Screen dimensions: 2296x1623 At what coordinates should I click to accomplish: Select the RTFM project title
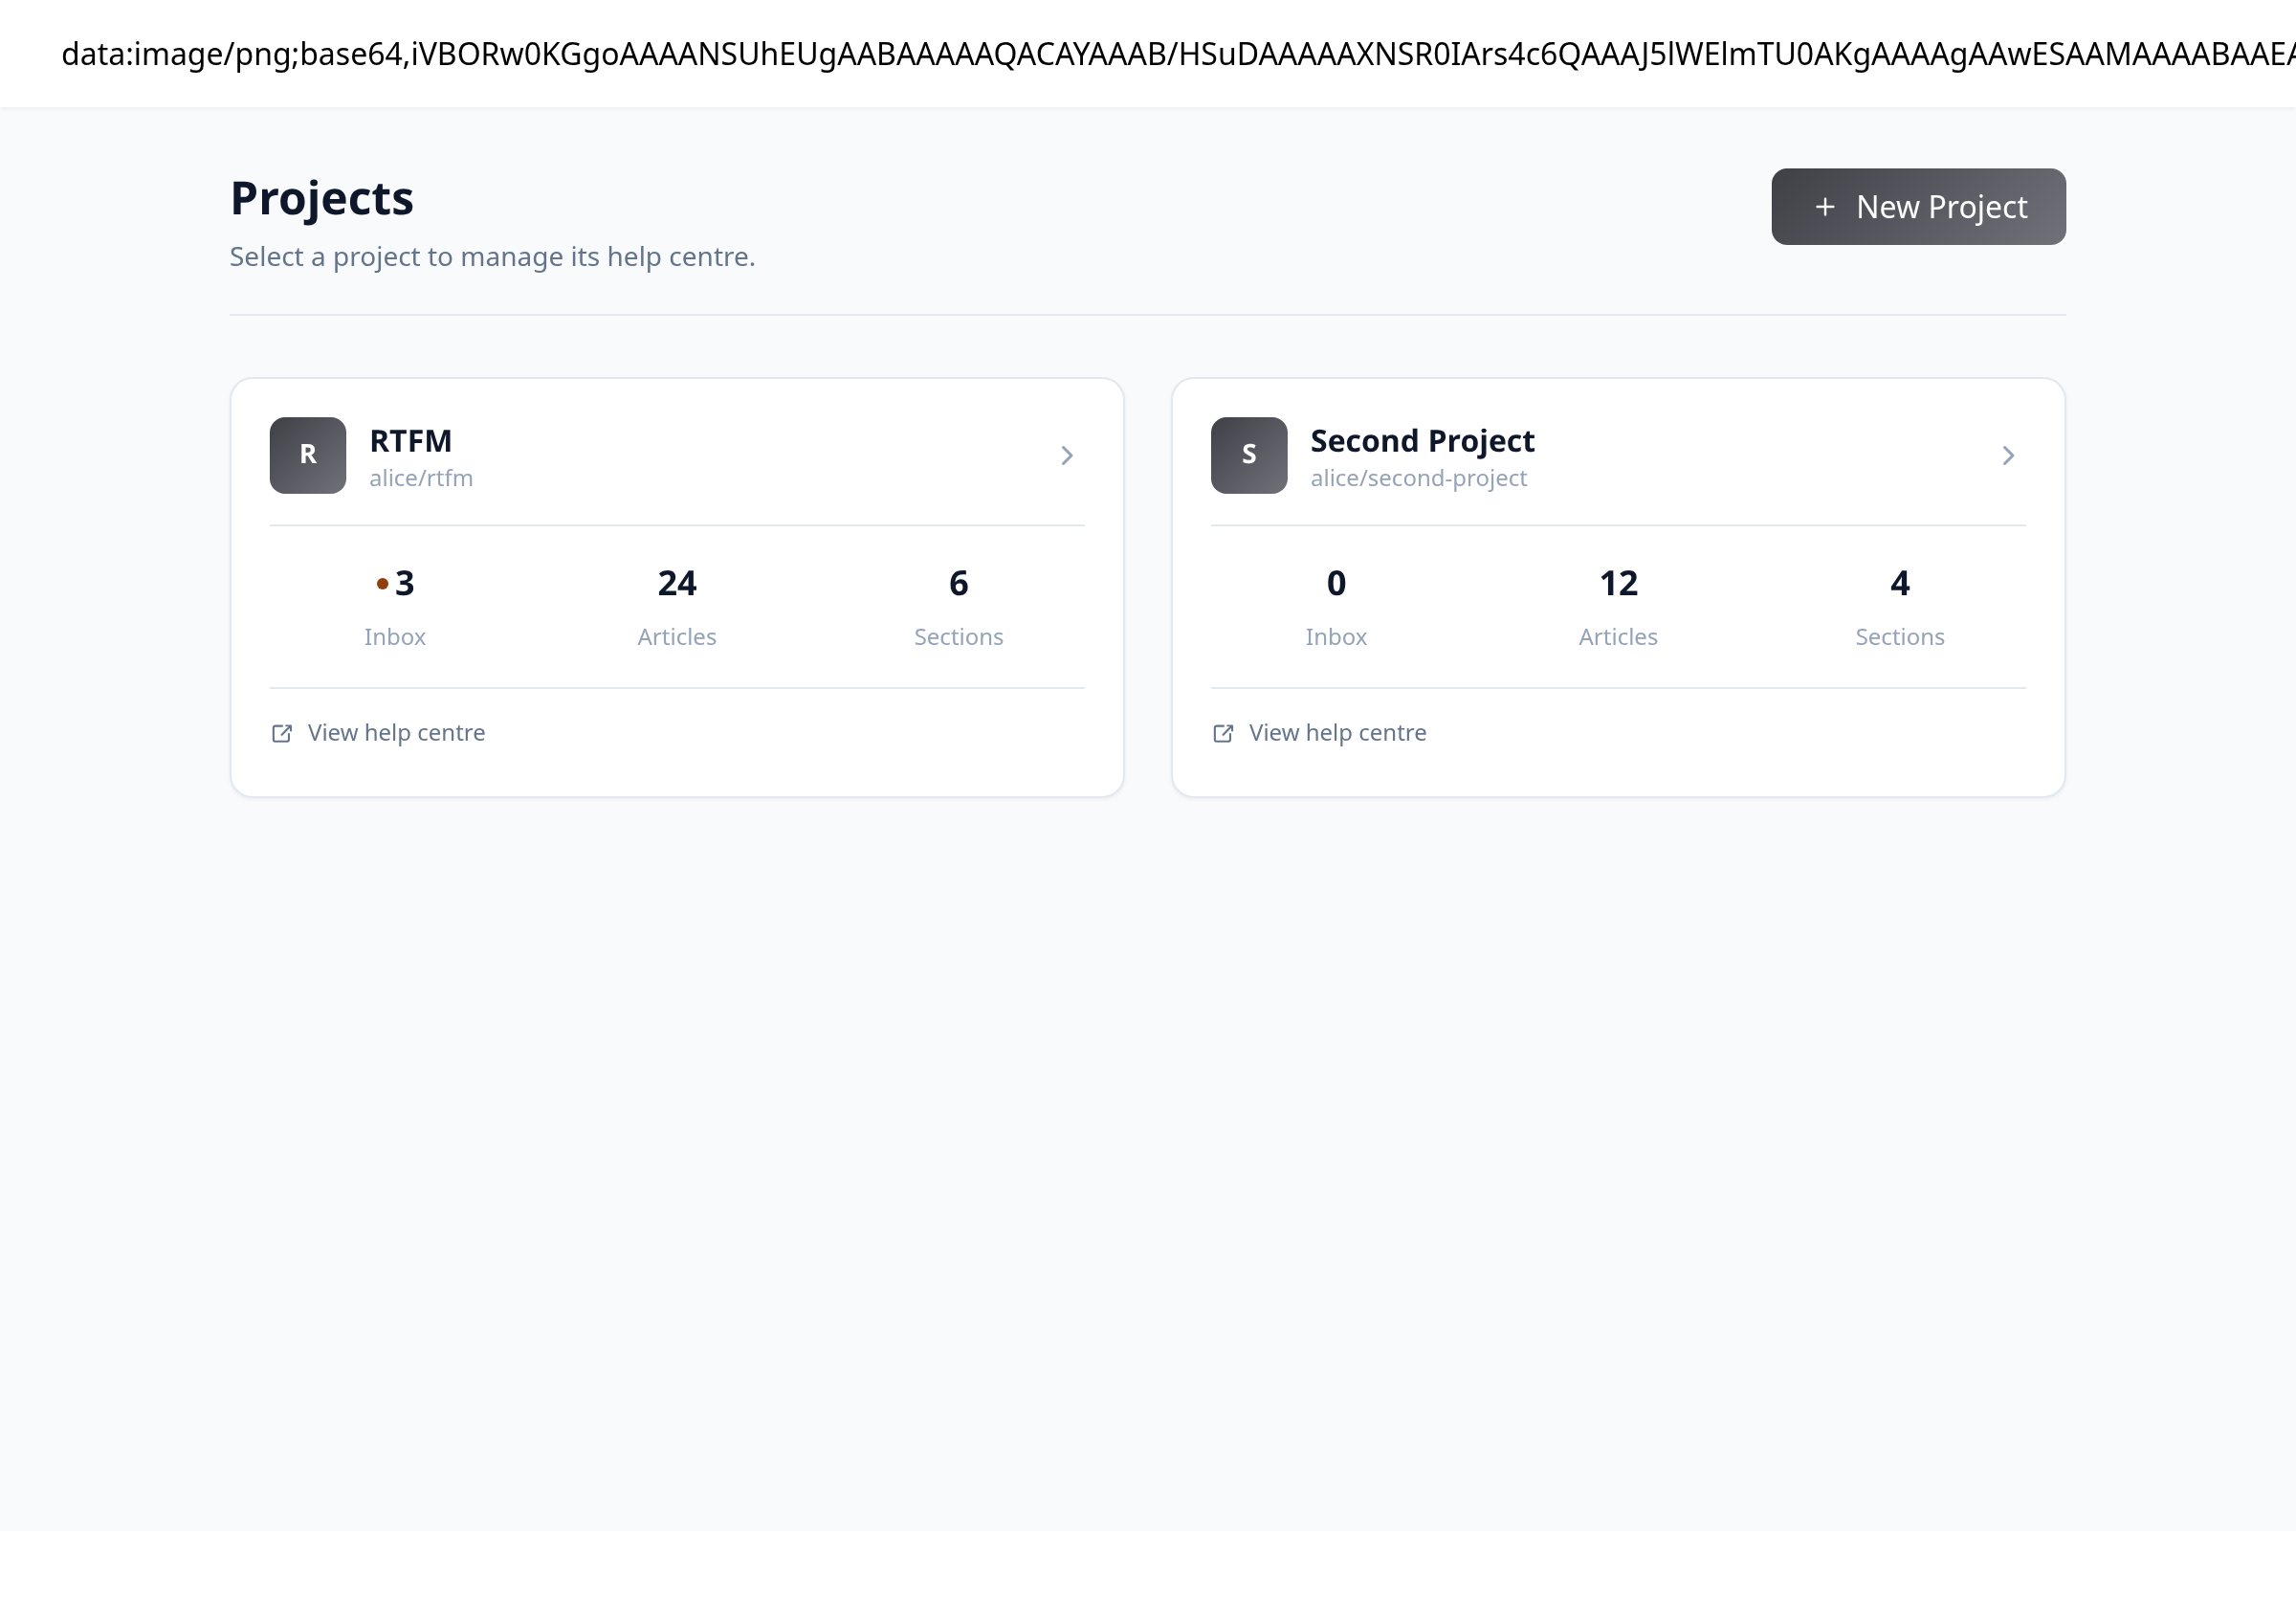pyautogui.click(x=411, y=441)
